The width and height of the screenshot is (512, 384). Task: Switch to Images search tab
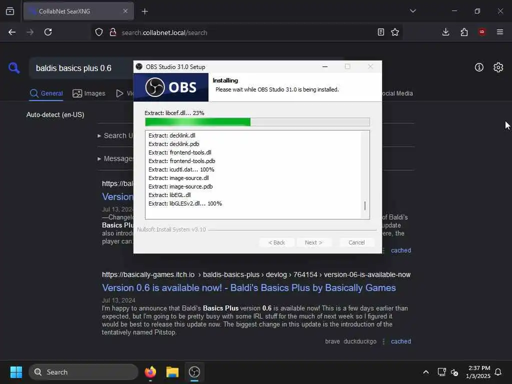click(x=89, y=93)
